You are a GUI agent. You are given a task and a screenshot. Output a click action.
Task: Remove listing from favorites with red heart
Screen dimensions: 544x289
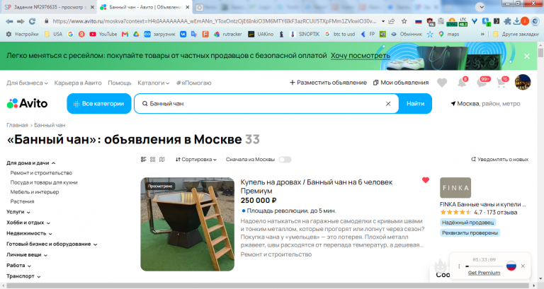point(425,180)
